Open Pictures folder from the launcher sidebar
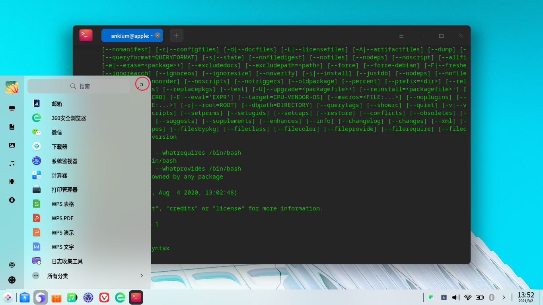This screenshot has height=305, width=543. 12,145
